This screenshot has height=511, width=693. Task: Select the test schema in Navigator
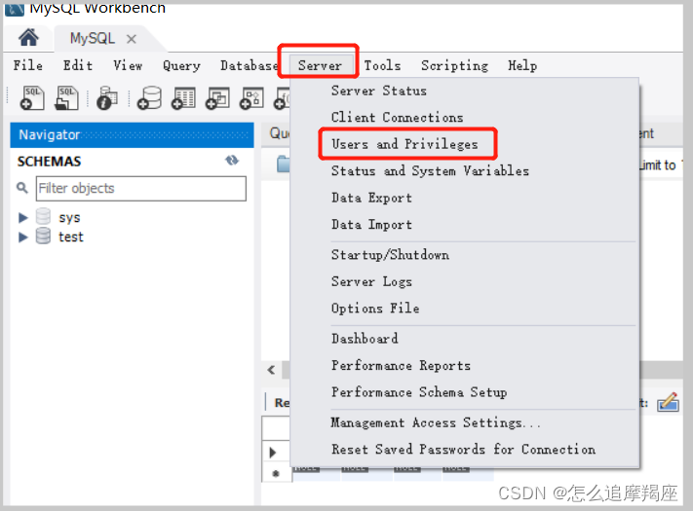[x=70, y=237]
